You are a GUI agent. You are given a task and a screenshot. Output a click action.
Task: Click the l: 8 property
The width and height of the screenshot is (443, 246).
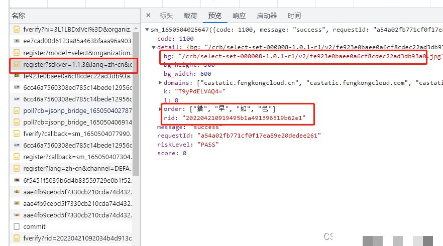pos(171,100)
